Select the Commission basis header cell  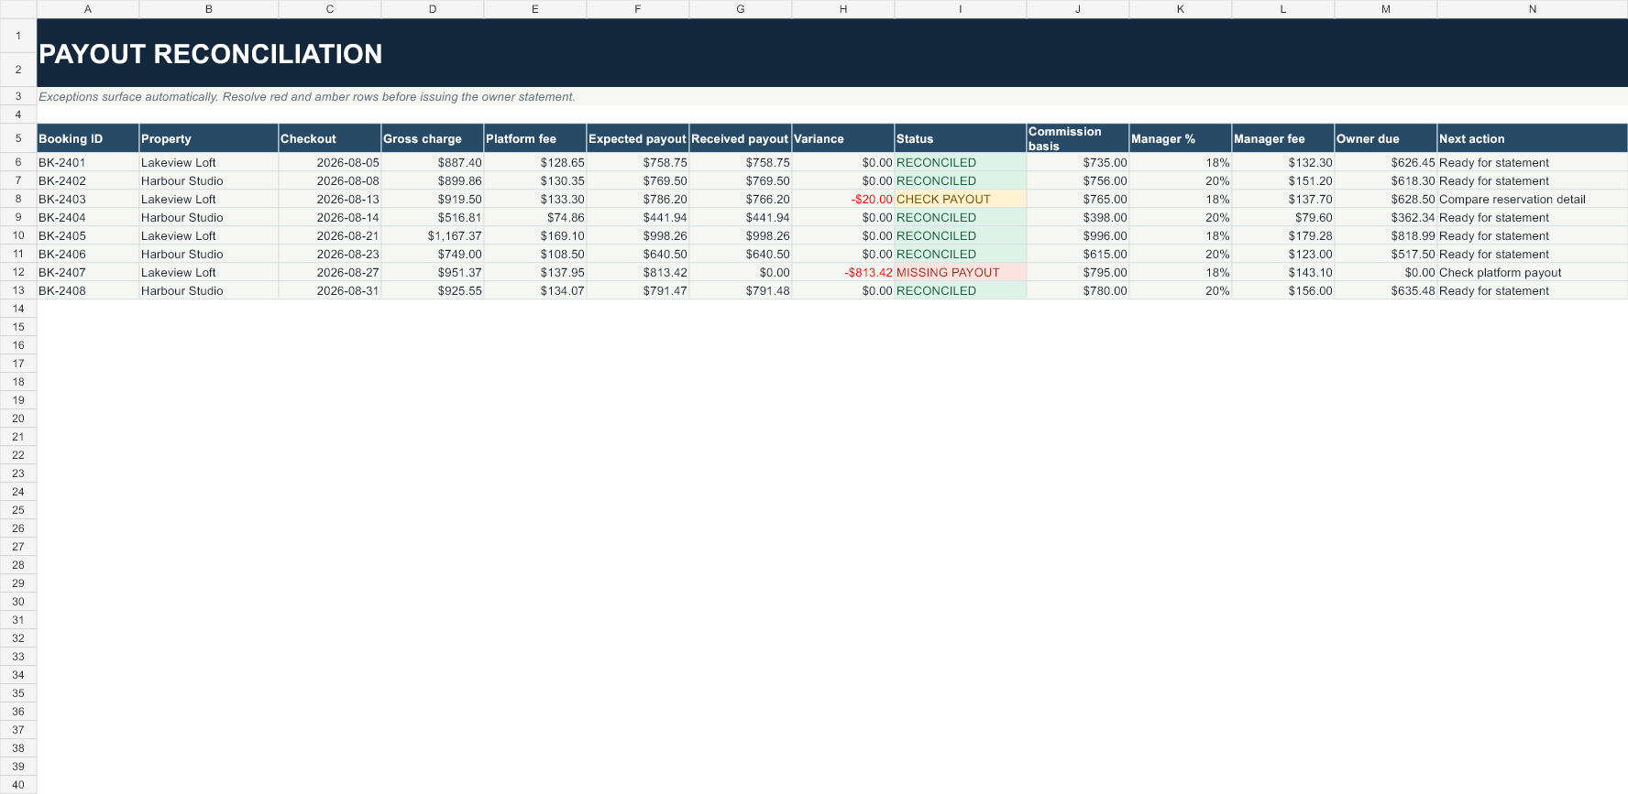pyautogui.click(x=1078, y=138)
